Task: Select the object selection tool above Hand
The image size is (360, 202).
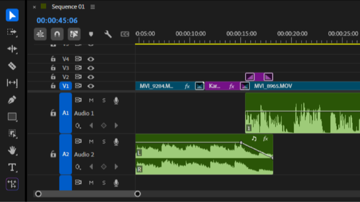Action: (x=12, y=134)
